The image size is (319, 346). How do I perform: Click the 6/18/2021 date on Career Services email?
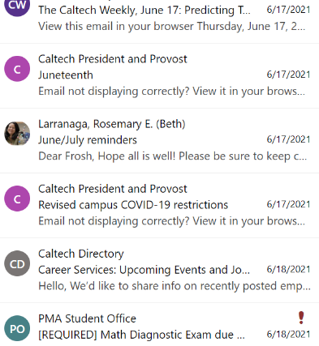[288, 269]
